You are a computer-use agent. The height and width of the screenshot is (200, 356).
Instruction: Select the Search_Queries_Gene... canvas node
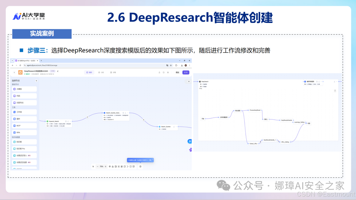(116, 116)
